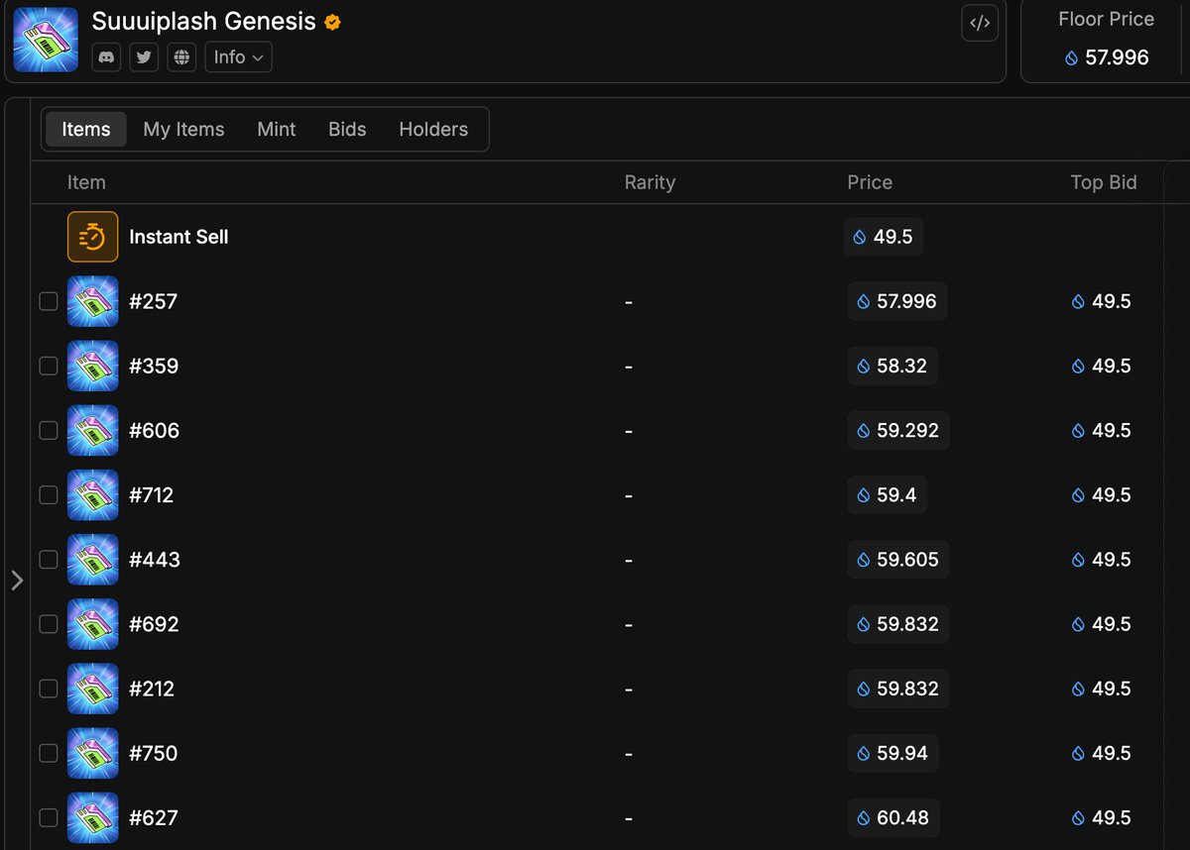Click the embed code icon
The width and height of the screenshot is (1190, 850).
pos(980,24)
